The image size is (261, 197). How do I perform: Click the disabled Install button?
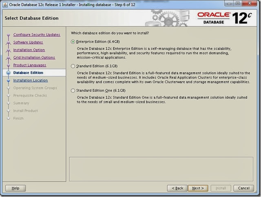221,188
